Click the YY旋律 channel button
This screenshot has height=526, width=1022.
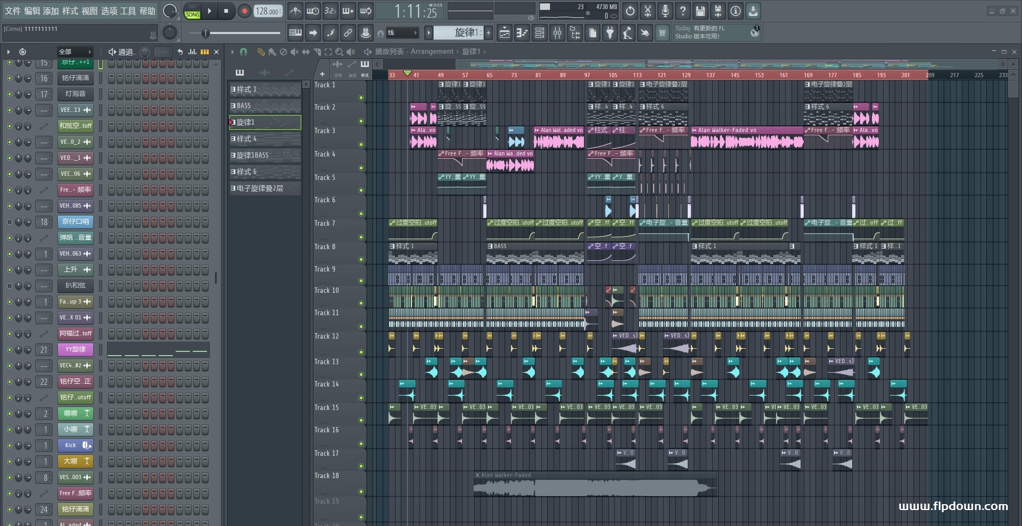[x=75, y=350]
